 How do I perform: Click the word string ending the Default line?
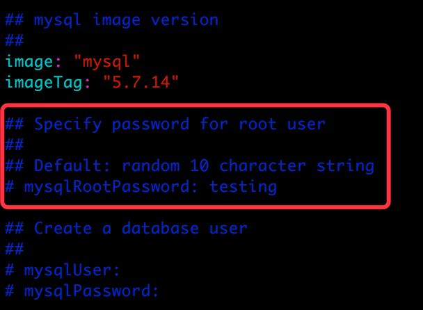[x=345, y=166]
